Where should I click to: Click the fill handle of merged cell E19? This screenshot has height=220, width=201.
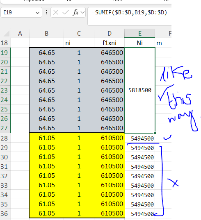[155, 133]
